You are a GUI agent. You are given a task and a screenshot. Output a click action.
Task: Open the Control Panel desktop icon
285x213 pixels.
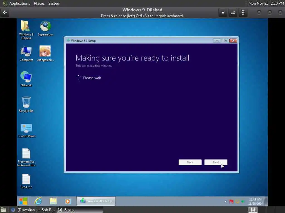[26, 130]
